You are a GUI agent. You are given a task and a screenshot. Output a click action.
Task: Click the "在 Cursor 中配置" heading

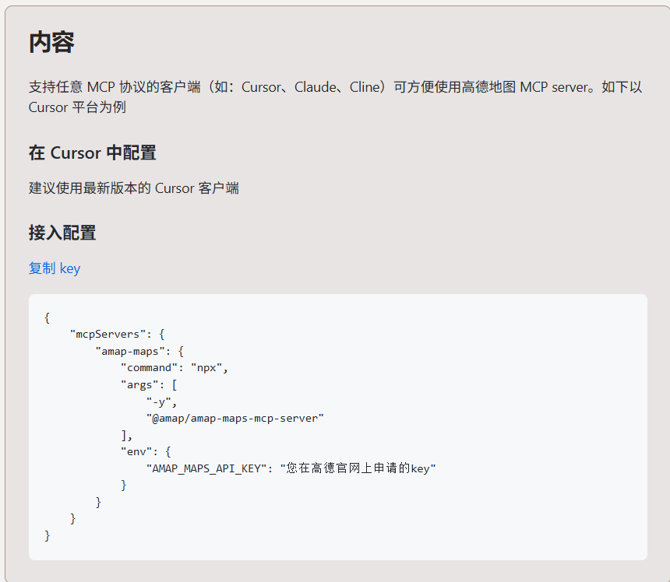[92, 153]
